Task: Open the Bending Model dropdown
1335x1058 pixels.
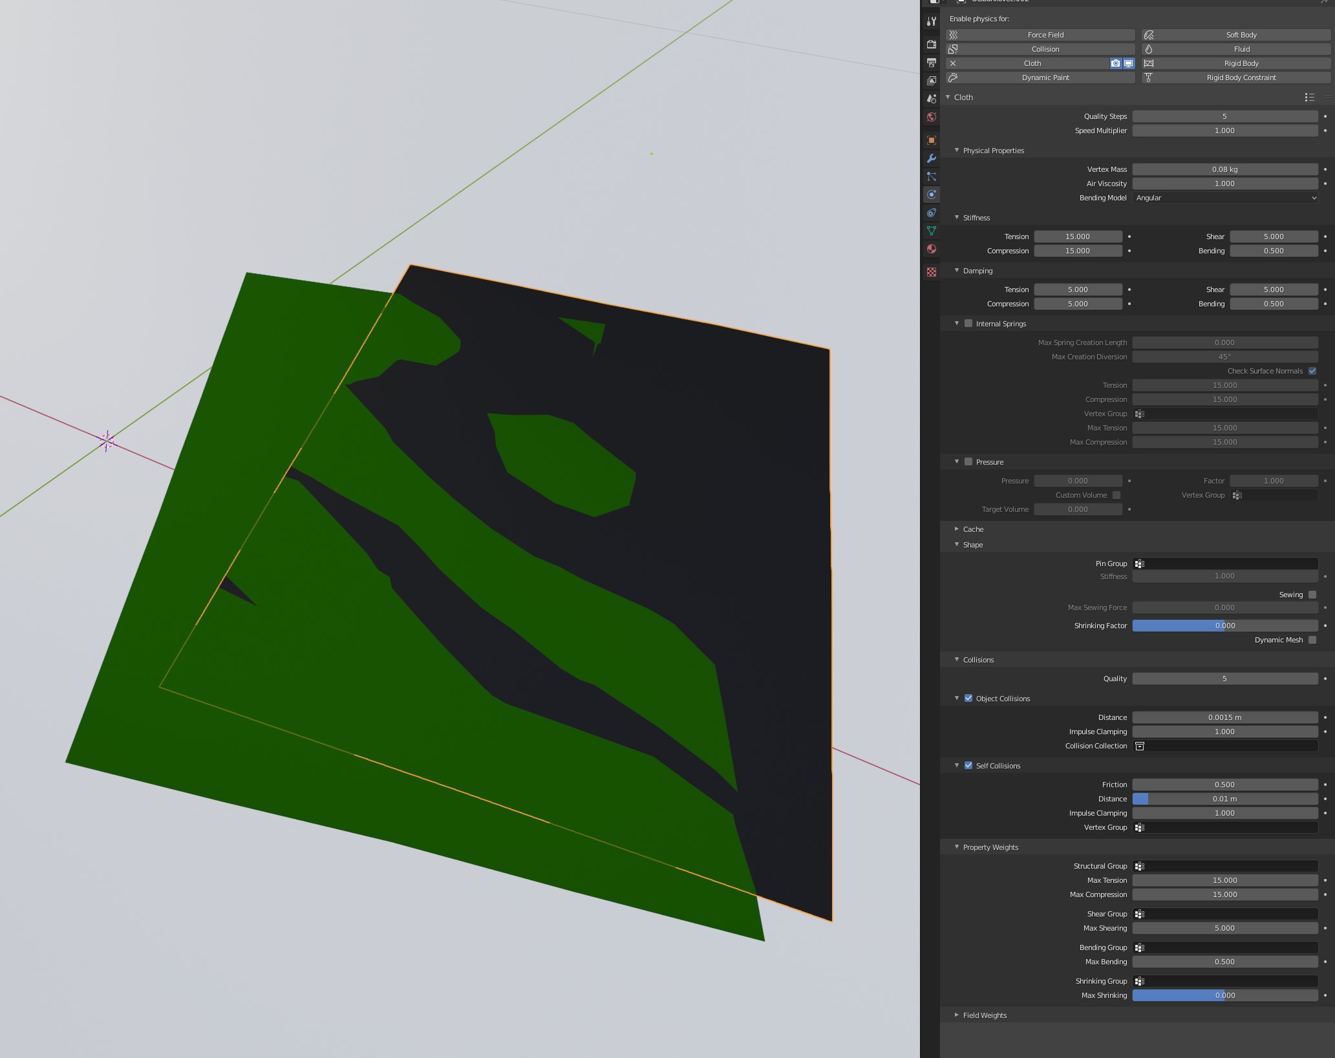Action: pos(1225,198)
